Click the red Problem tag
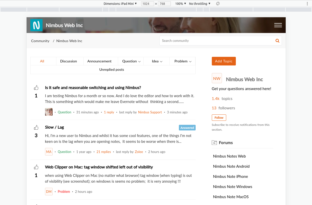The height and width of the screenshot is (205, 312). 64,192
